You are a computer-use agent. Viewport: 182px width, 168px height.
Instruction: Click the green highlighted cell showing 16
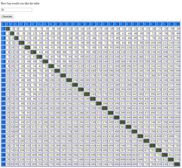coord(22,43)
